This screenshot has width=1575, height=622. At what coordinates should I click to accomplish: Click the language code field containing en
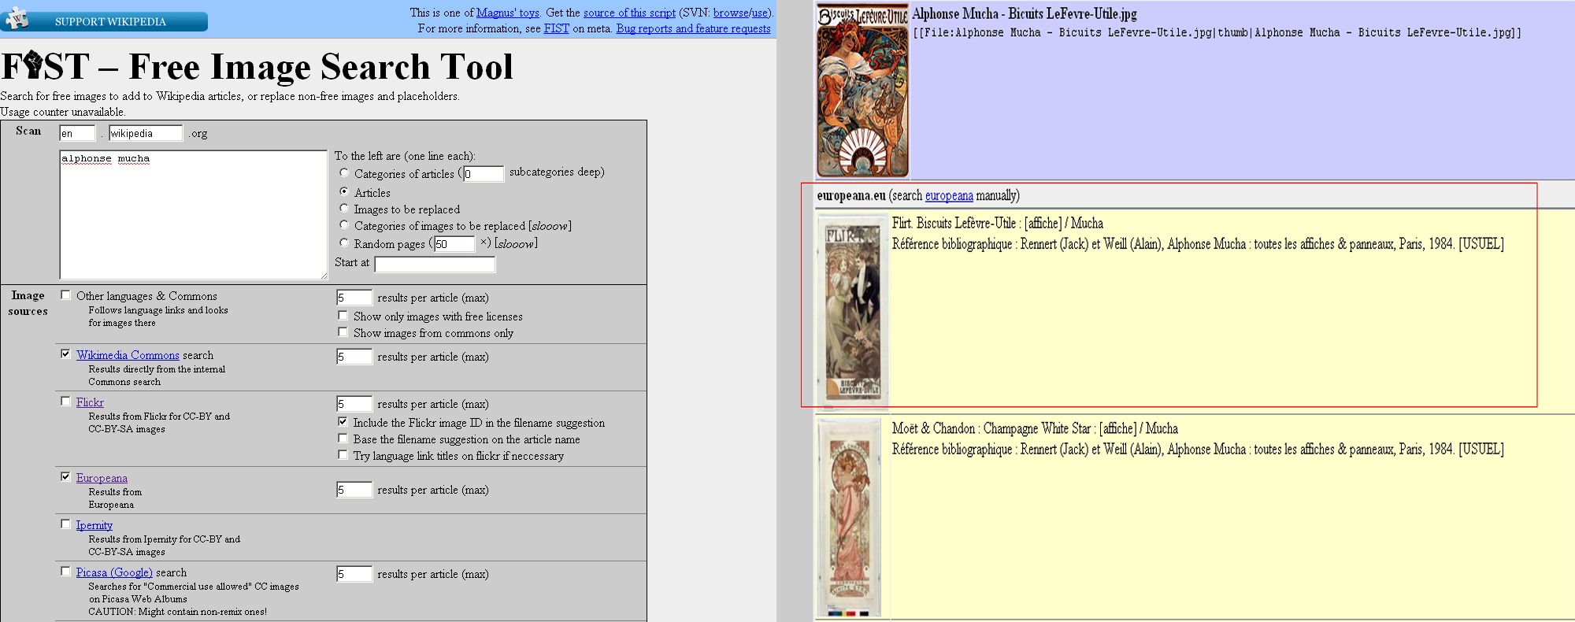[77, 133]
